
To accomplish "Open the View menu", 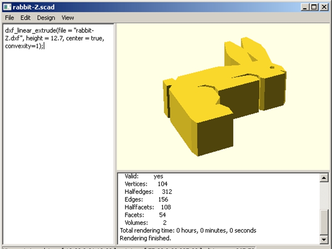I will (x=68, y=18).
